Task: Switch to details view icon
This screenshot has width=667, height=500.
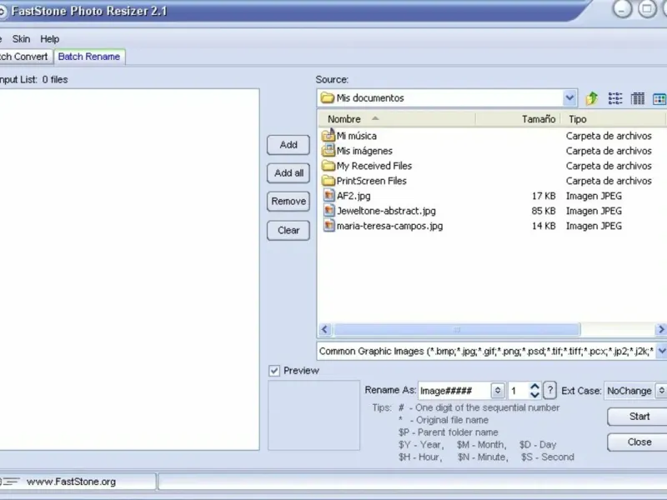Action: point(637,98)
